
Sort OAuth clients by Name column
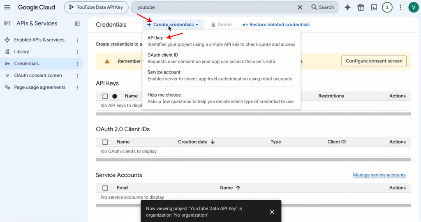coord(123,142)
